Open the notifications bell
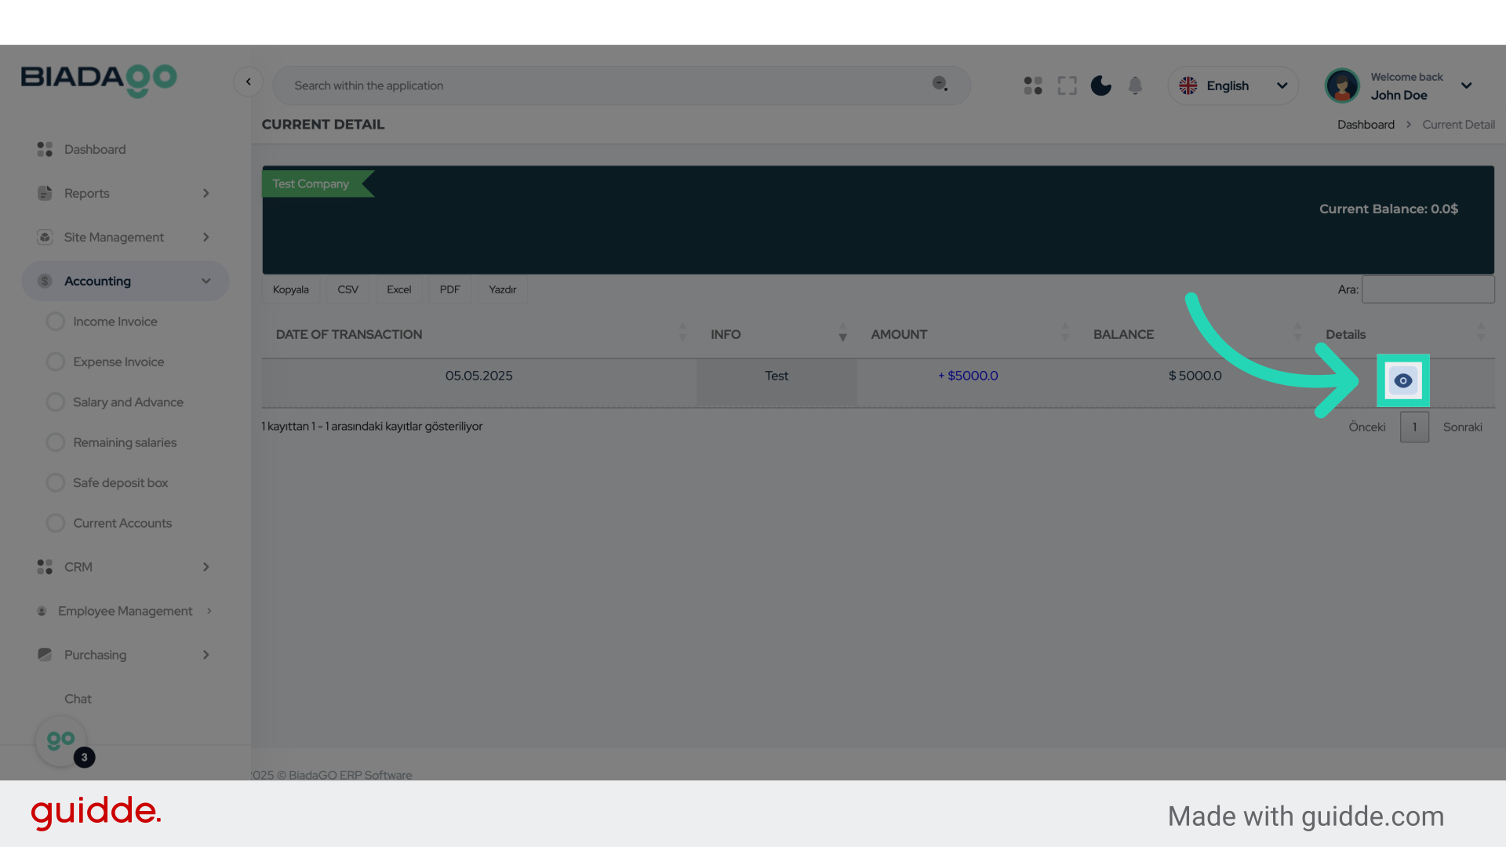The height and width of the screenshot is (847, 1506). [x=1135, y=85]
